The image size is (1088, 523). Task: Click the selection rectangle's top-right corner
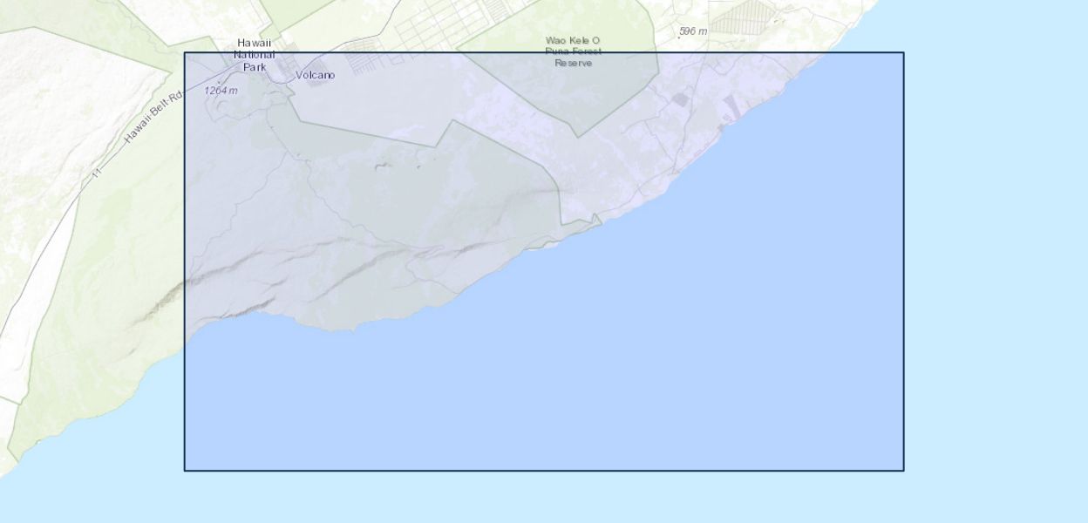coord(903,53)
